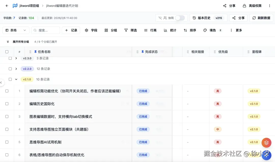
Task: Open the 筛选 (filter) tool
Action: point(130,30)
